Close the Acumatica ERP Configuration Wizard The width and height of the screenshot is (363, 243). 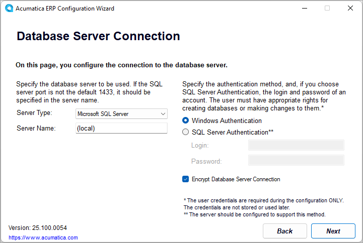point(350,9)
